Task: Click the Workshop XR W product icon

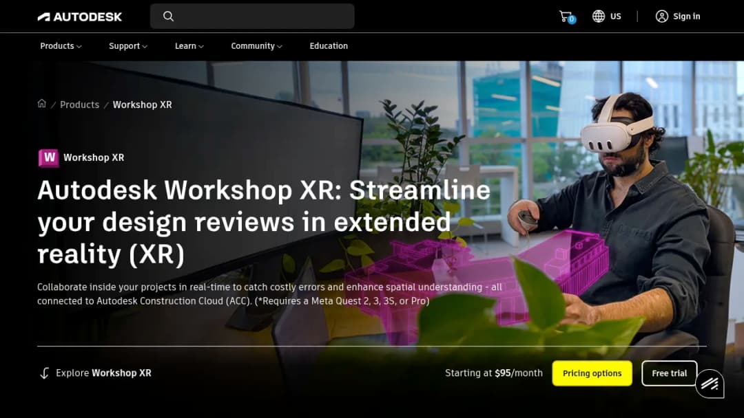Action: coord(49,157)
